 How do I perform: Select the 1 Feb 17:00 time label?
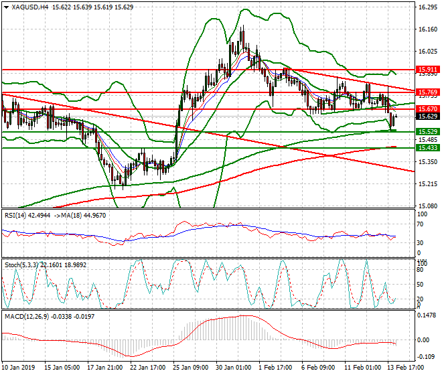coord(275,368)
